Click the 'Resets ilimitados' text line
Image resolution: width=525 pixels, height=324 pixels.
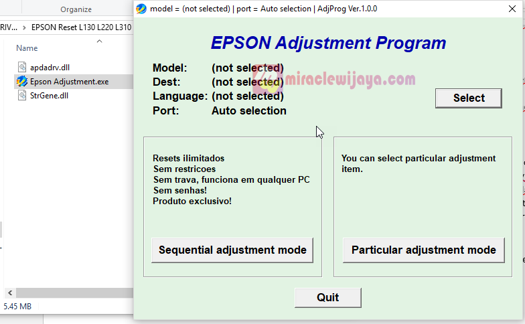point(189,158)
